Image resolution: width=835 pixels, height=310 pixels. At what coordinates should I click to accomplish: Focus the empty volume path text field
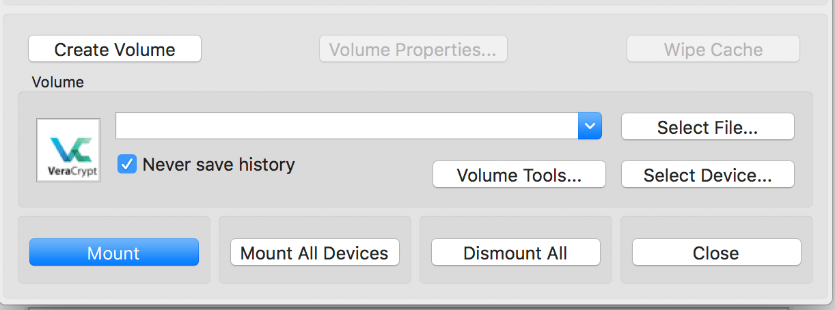[x=346, y=126]
